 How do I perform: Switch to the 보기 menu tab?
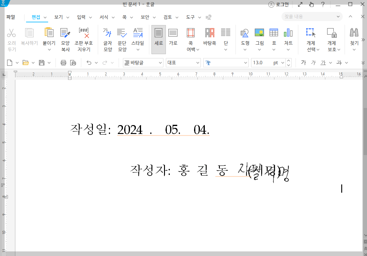pyautogui.click(x=58, y=17)
